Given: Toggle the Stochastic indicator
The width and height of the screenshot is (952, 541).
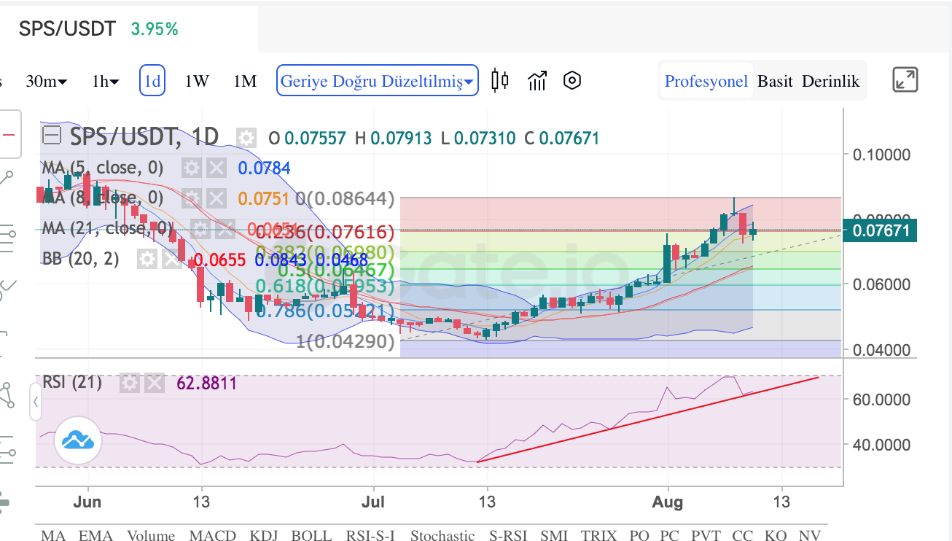Looking at the screenshot, I should [x=442, y=535].
